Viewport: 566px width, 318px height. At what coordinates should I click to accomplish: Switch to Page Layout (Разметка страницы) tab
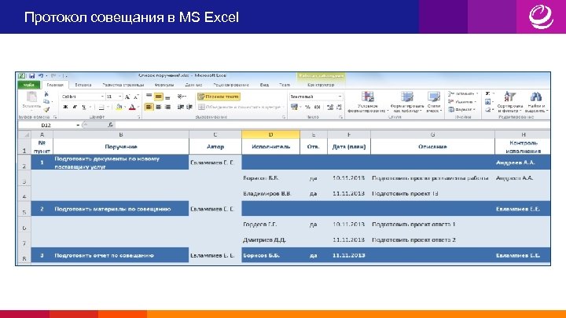[x=123, y=85]
